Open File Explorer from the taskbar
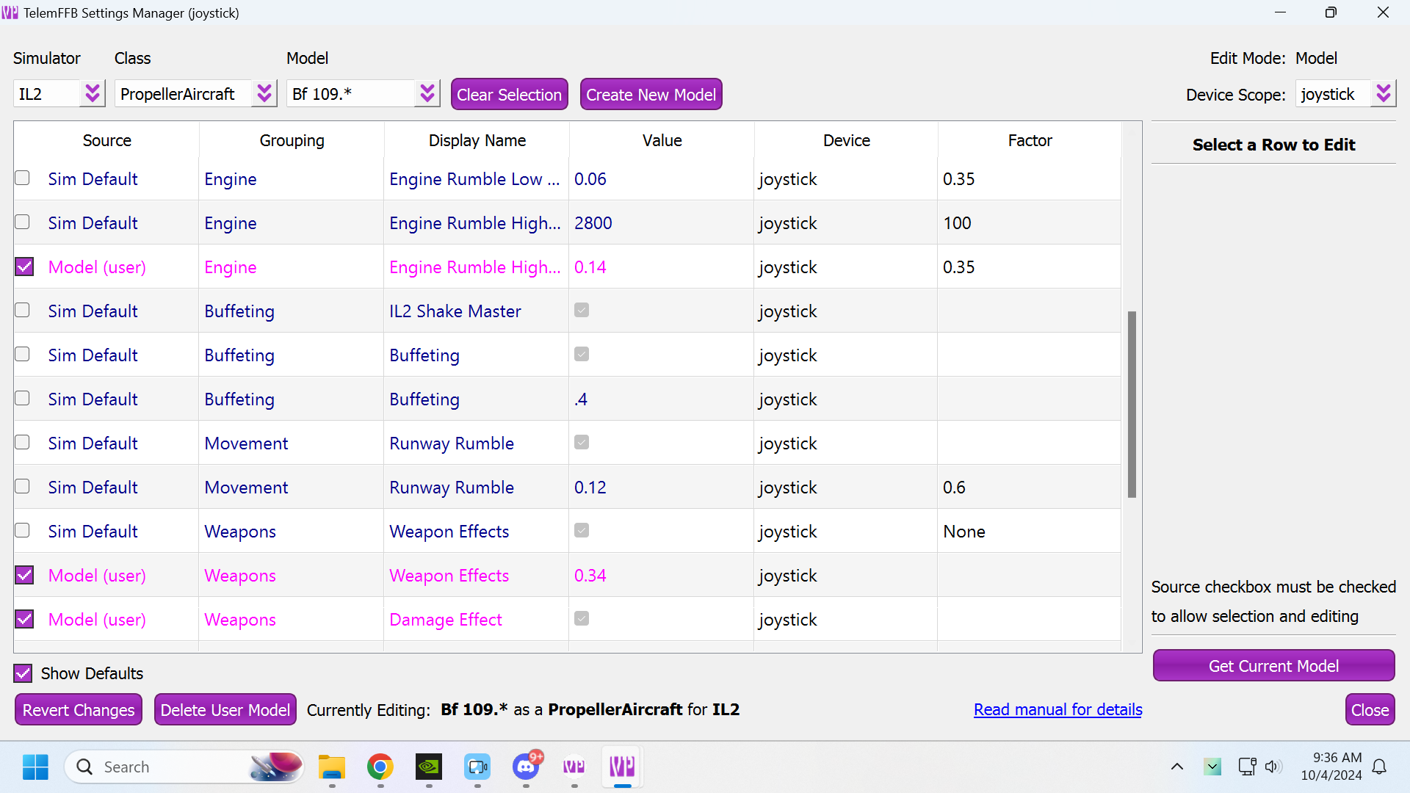This screenshot has width=1410, height=793. click(x=331, y=767)
